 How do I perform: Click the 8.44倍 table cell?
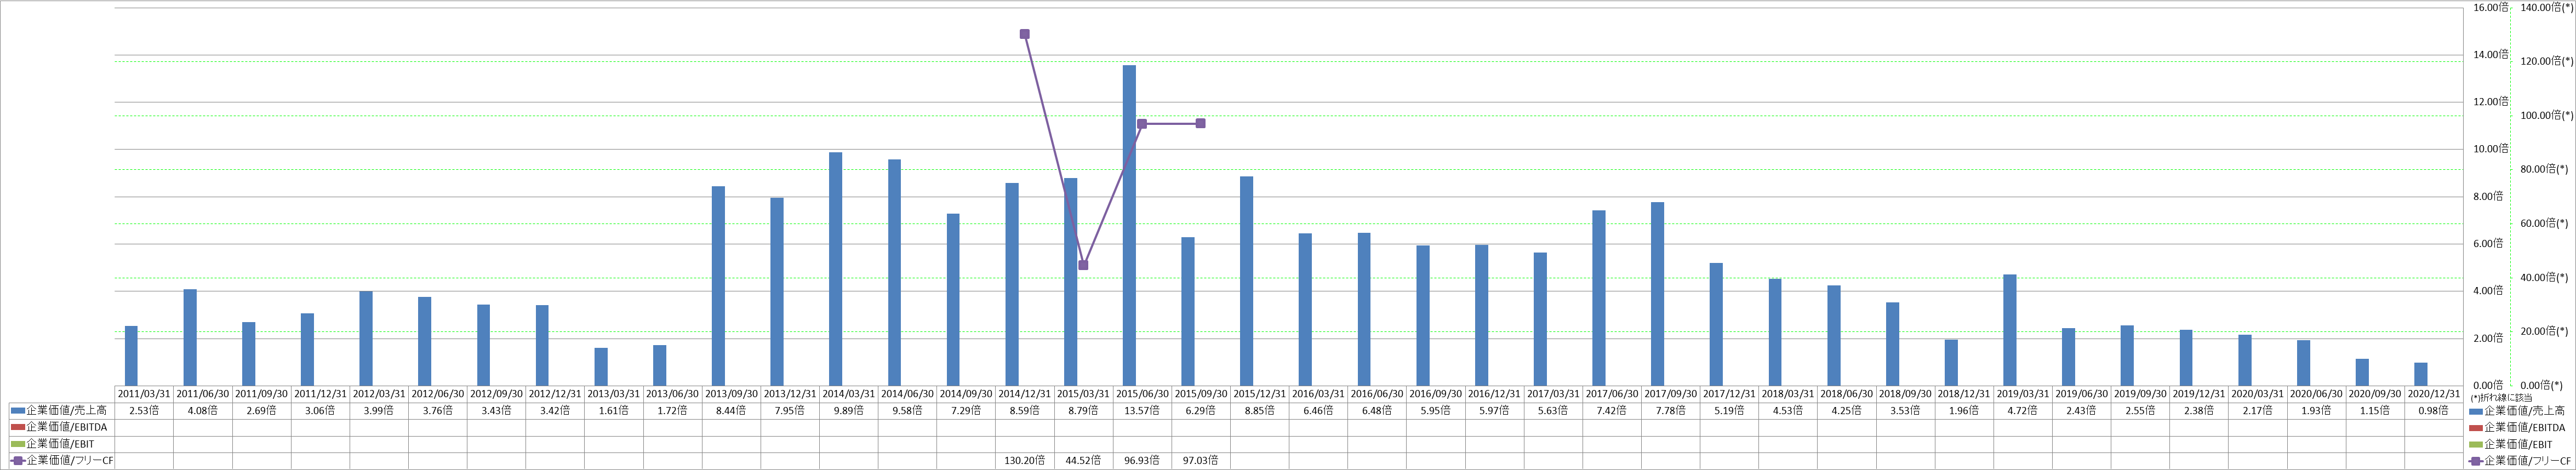point(731,411)
